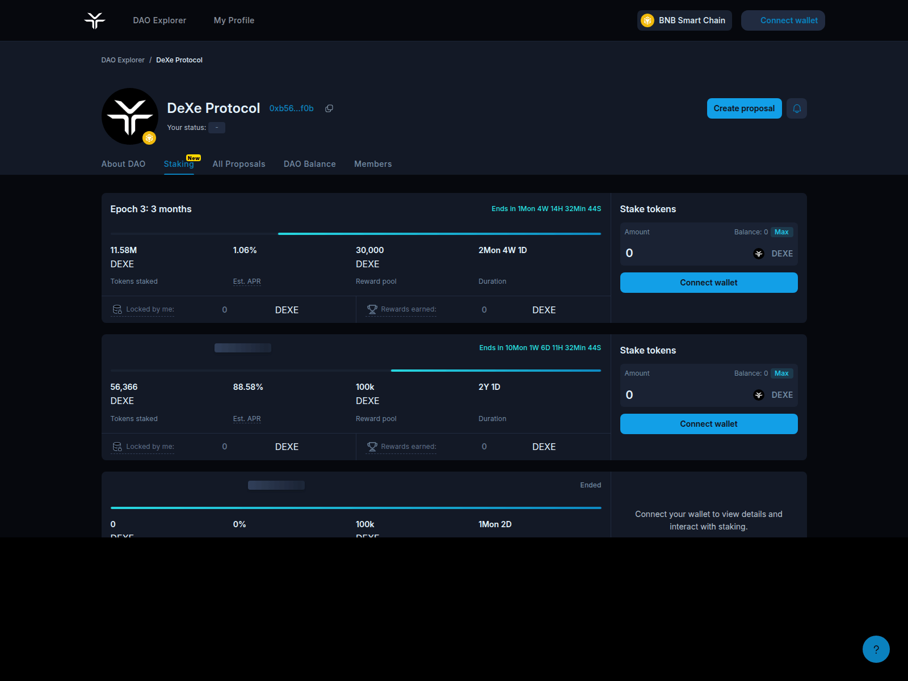This screenshot has height=681, width=908.
Task: Click the second epoch progress bar
Action: pyautogui.click(x=356, y=371)
